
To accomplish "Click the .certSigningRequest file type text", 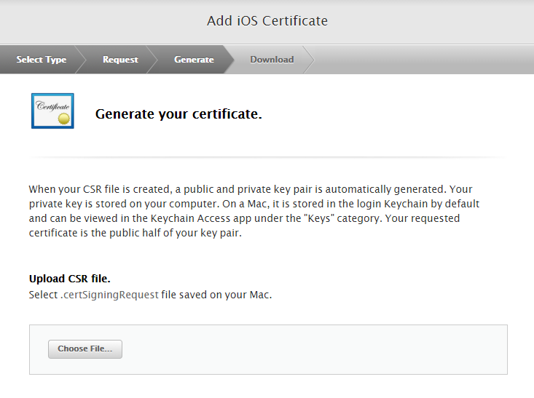I will (x=109, y=295).
